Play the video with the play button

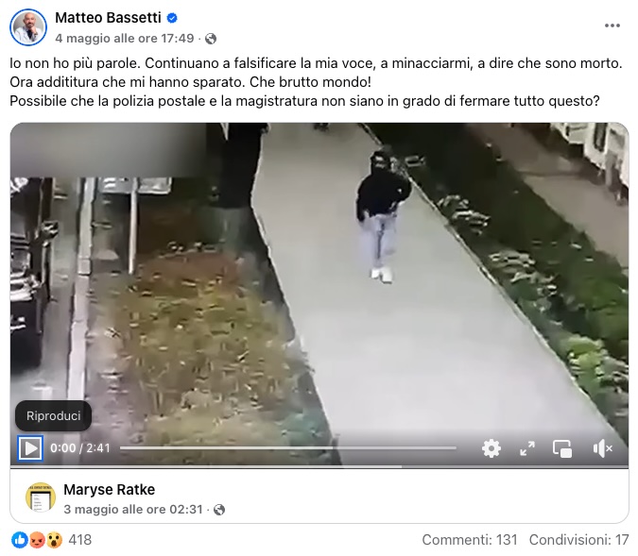pyautogui.click(x=30, y=448)
